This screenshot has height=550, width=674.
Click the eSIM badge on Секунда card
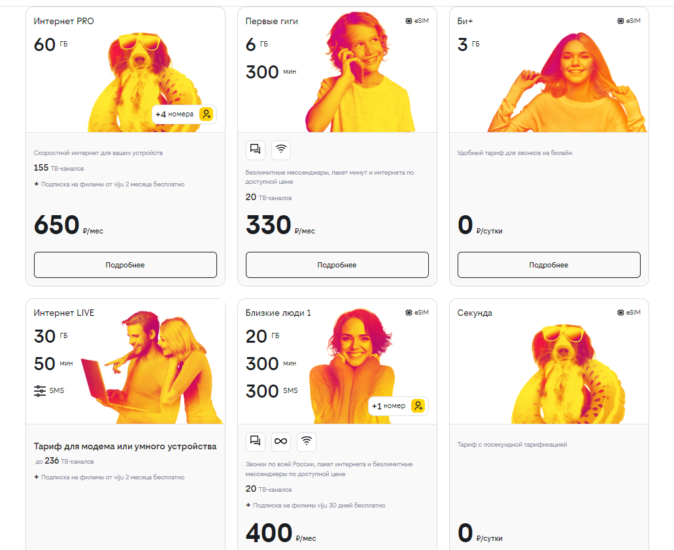point(629,312)
